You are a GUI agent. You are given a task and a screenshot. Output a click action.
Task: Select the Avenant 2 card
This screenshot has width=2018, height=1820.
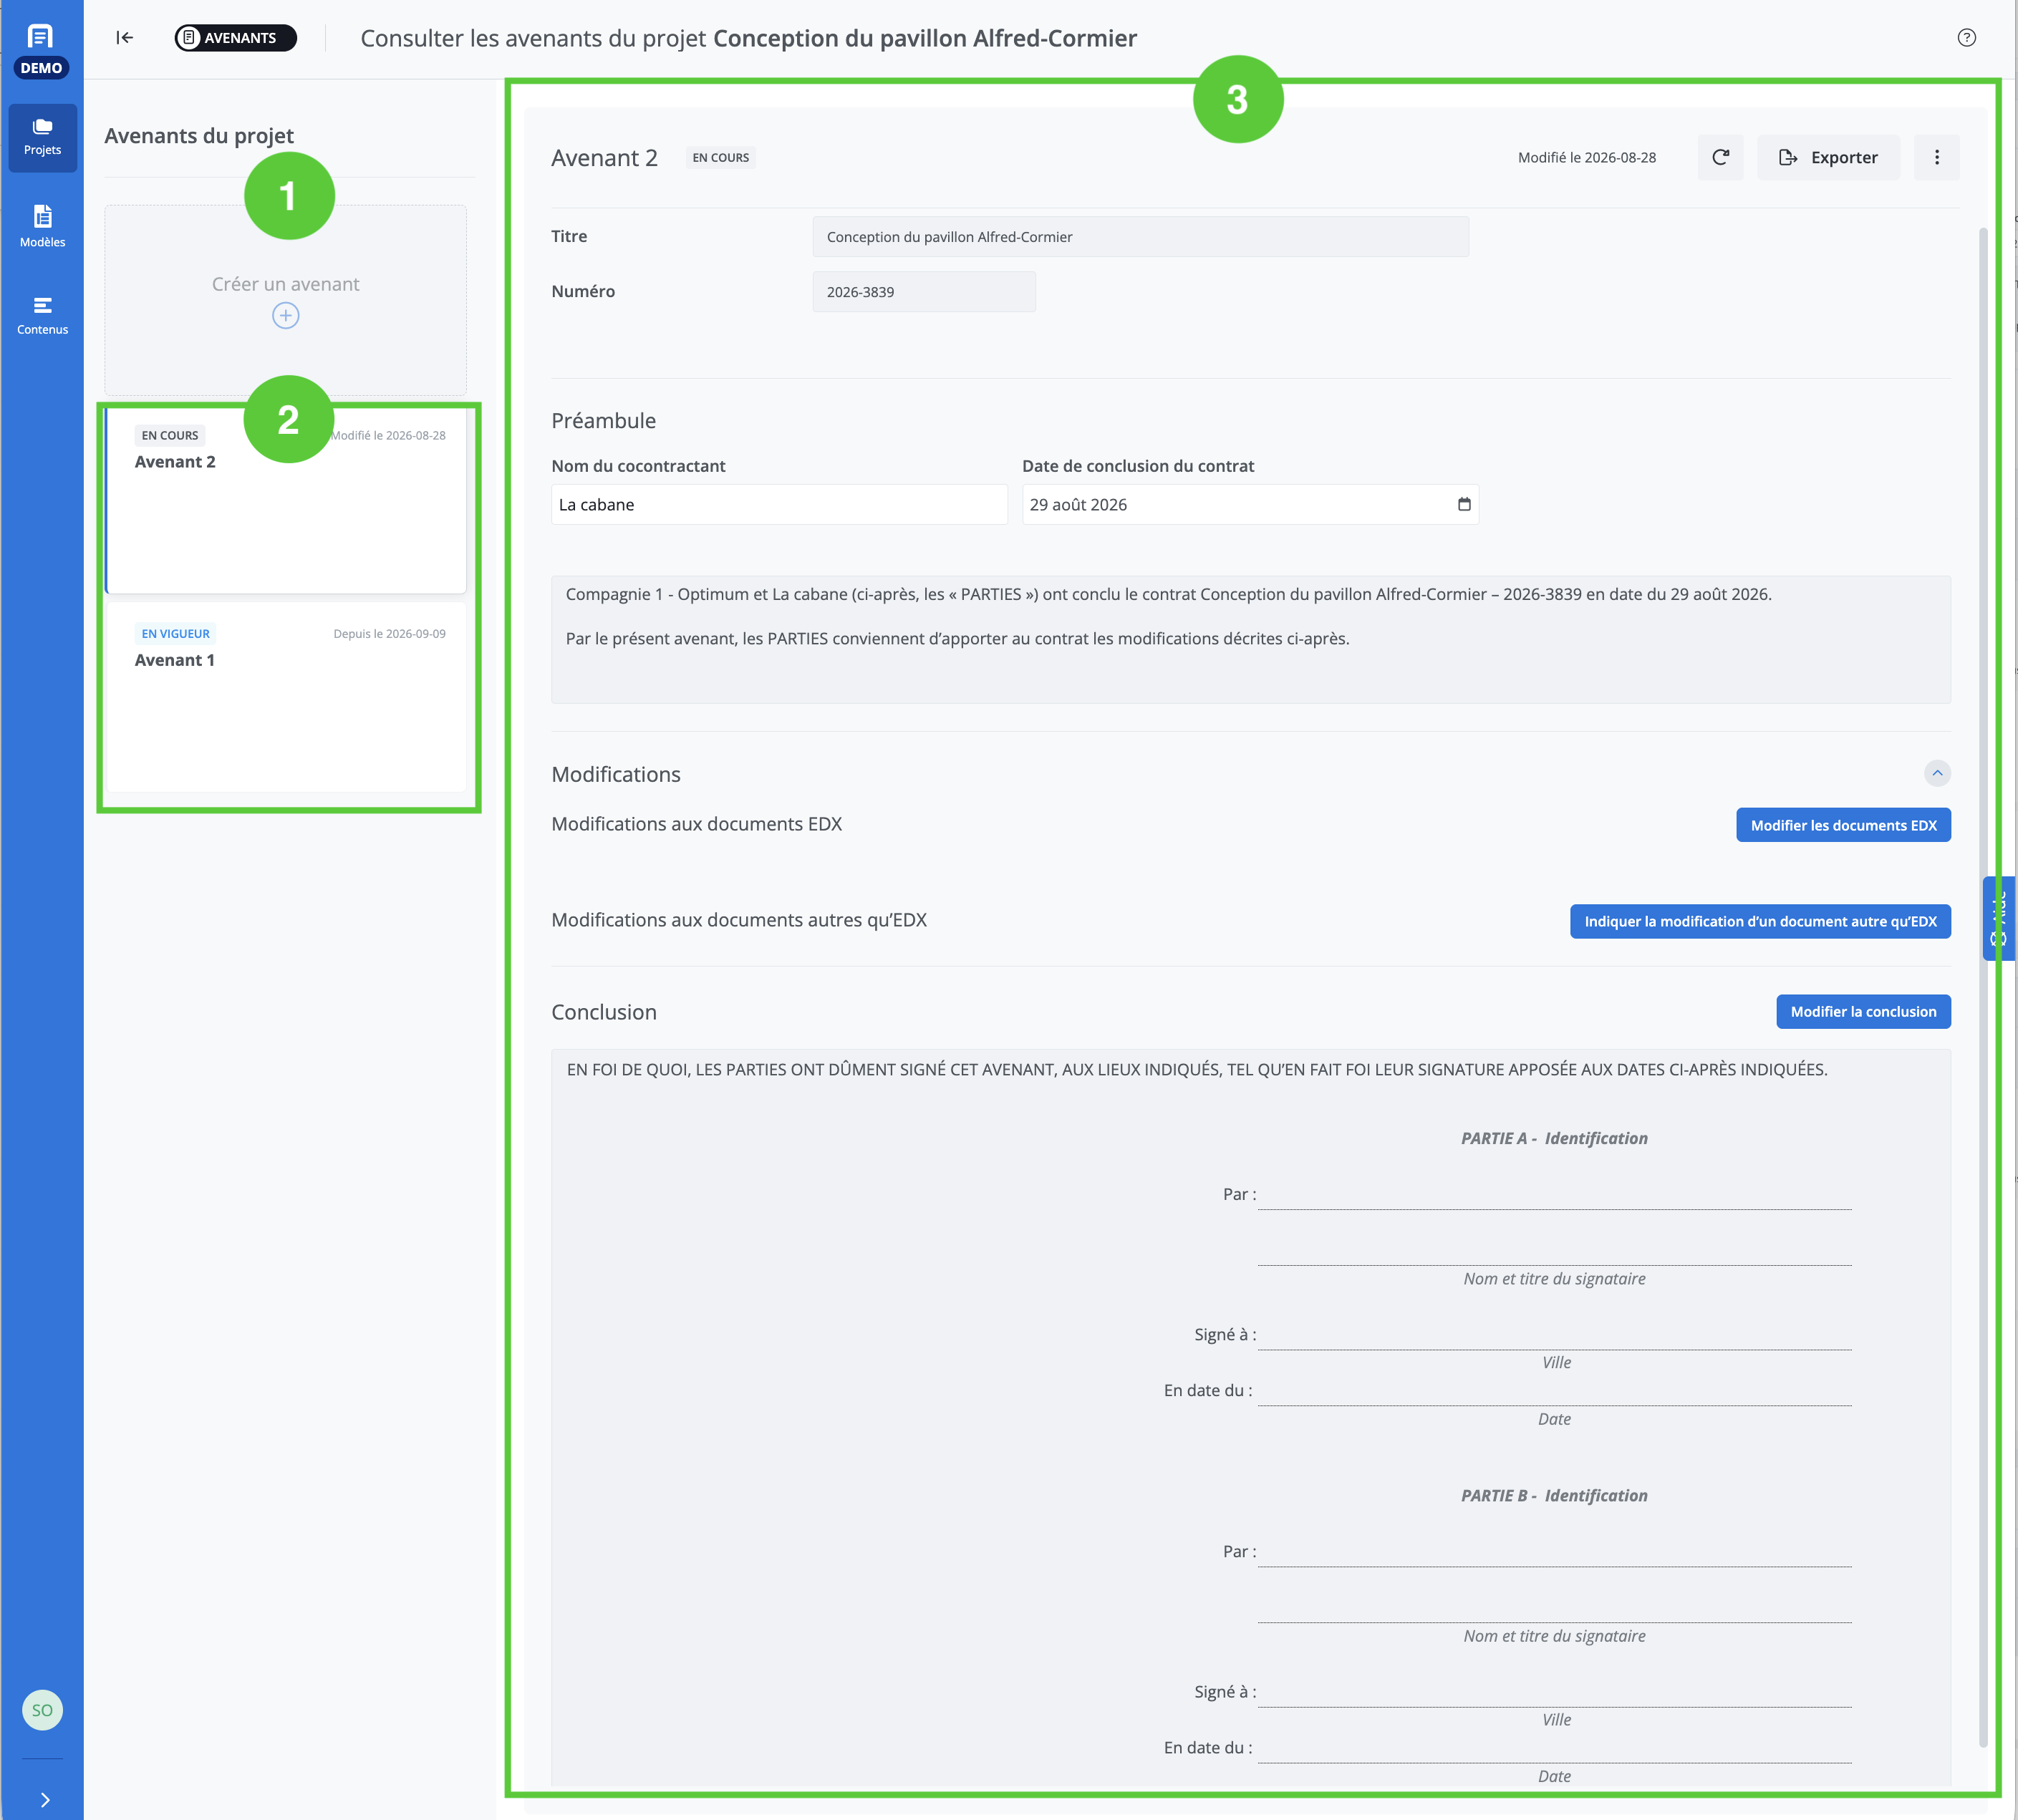286,500
